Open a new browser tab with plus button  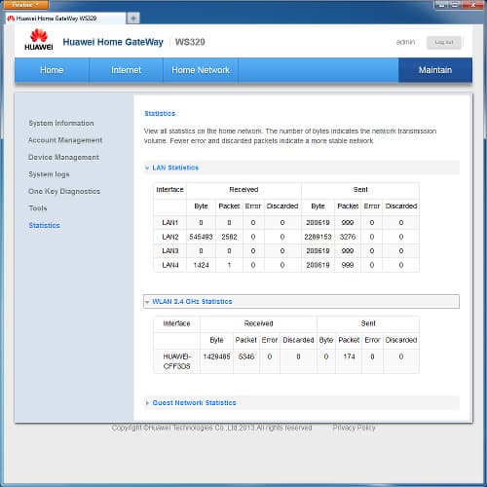133,19
